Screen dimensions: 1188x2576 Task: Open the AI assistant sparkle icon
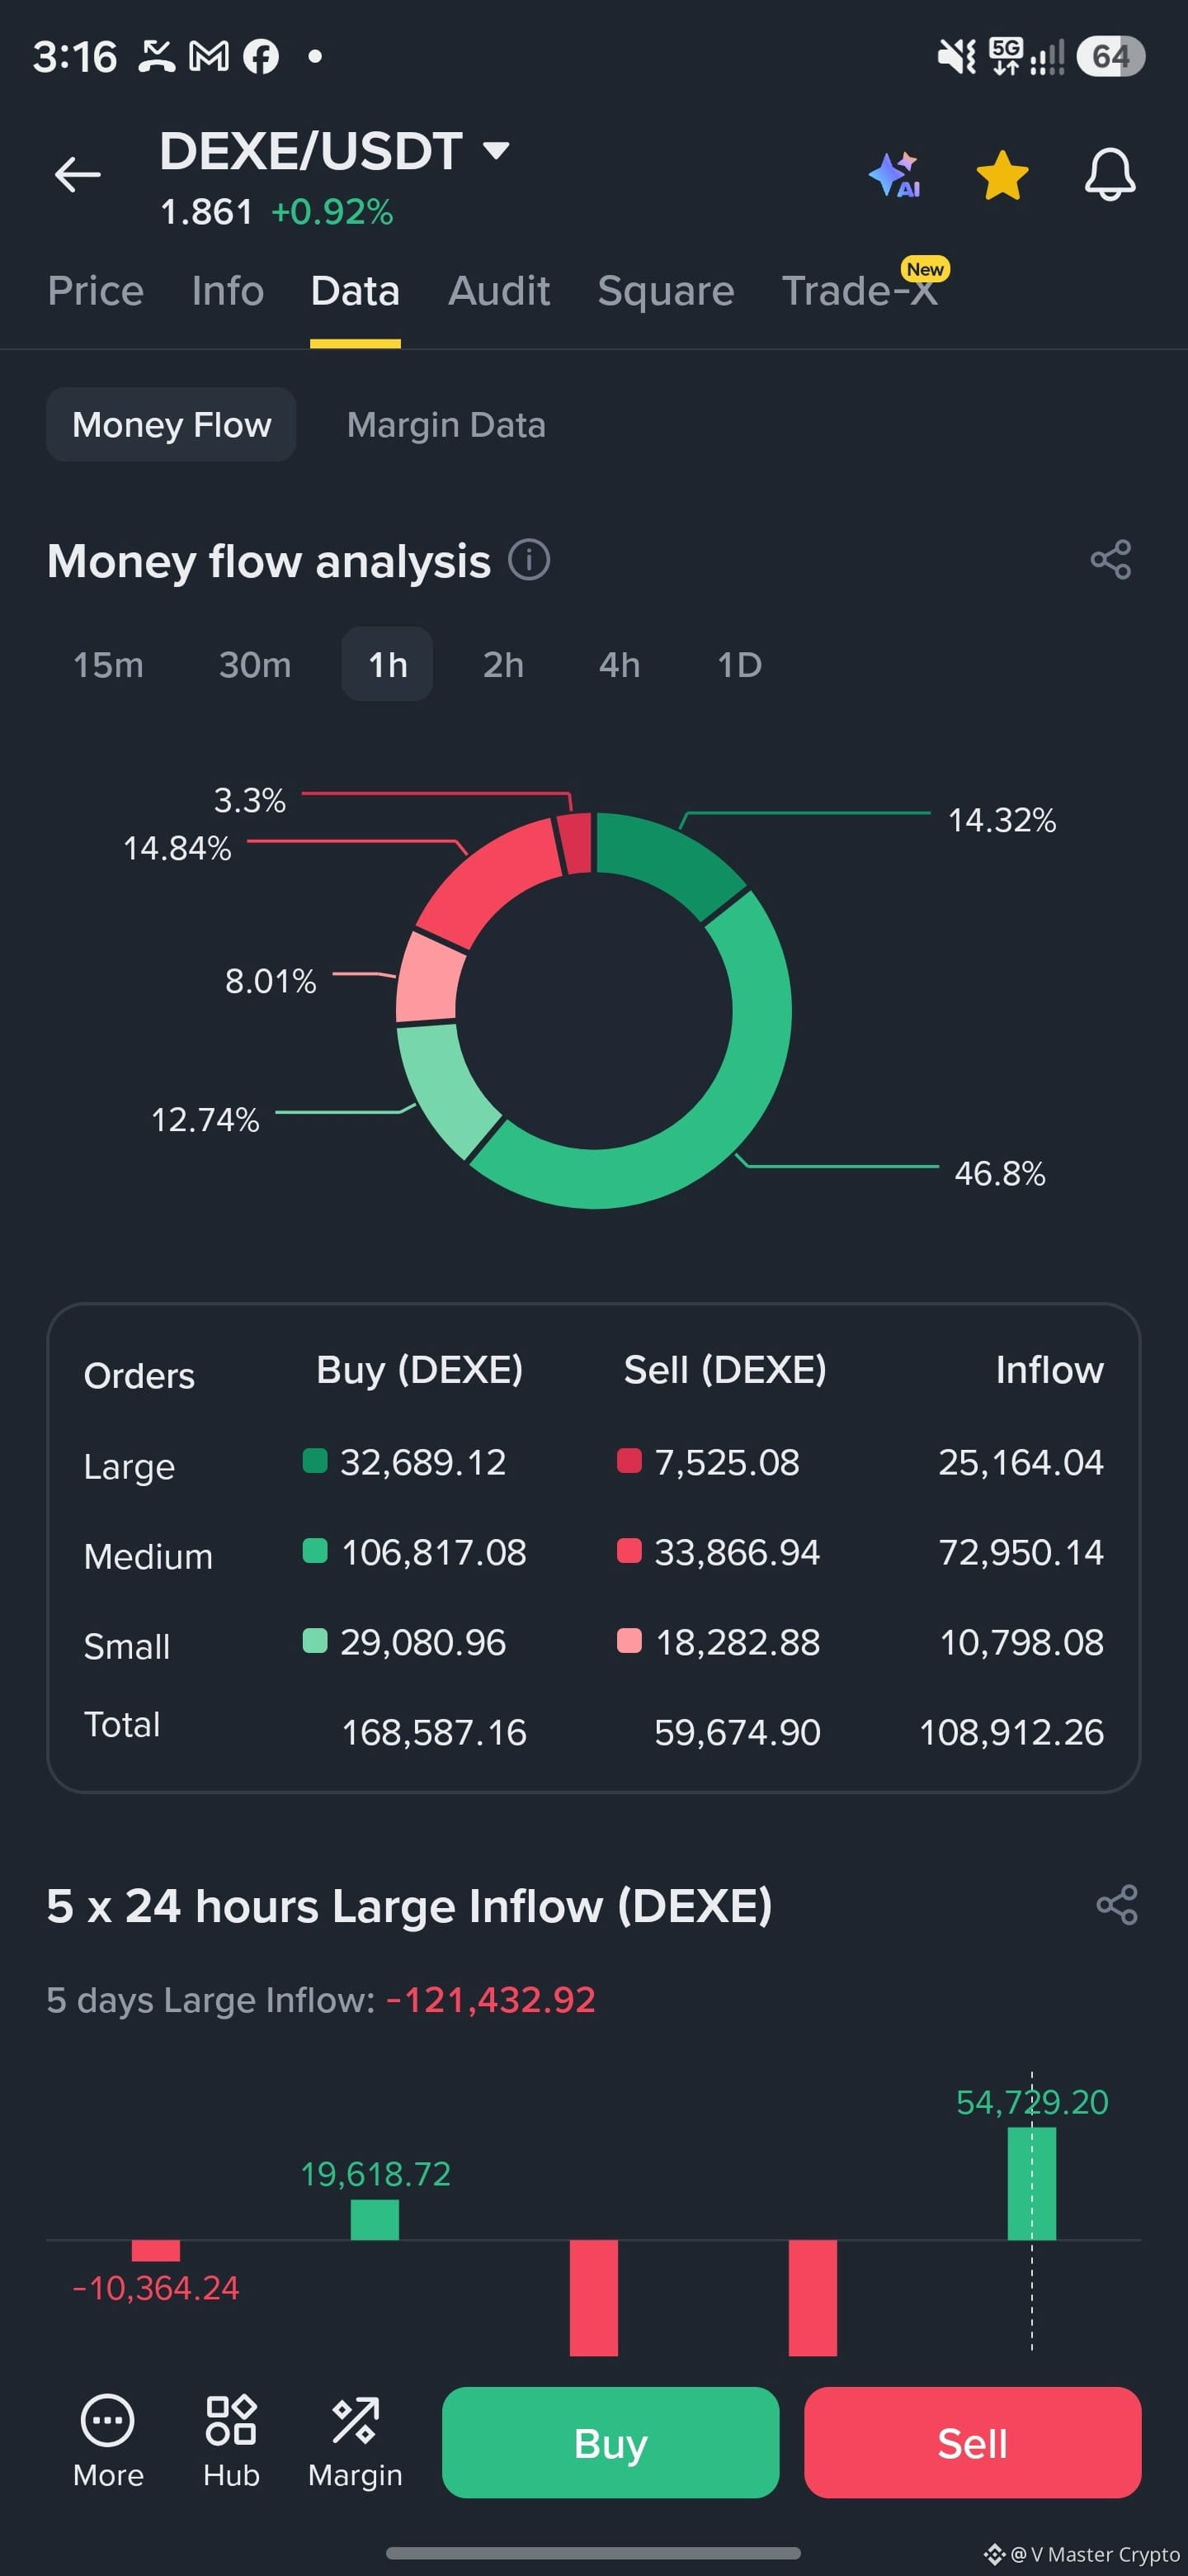894,175
